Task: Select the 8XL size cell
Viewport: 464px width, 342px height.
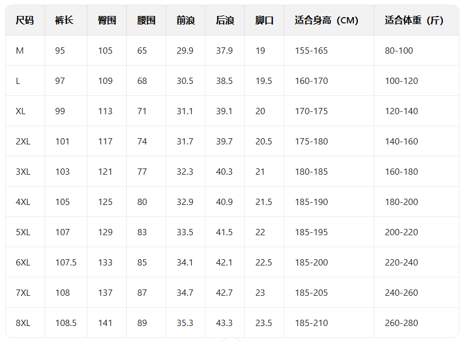Action: coord(23,323)
